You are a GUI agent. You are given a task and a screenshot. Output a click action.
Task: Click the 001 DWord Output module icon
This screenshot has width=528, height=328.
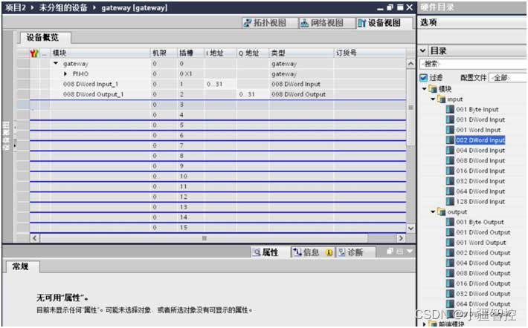(x=450, y=232)
